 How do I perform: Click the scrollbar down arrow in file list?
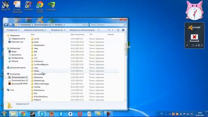pos(125,100)
